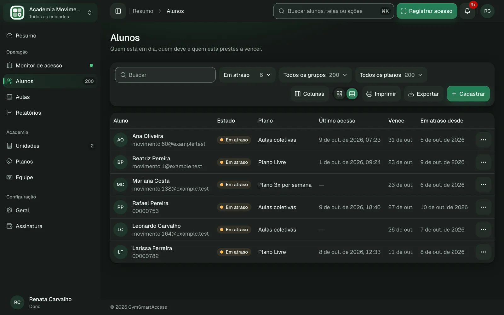Screen dimensions: 504x315
Task: Open the RC user avatar menu
Action: (487, 11)
